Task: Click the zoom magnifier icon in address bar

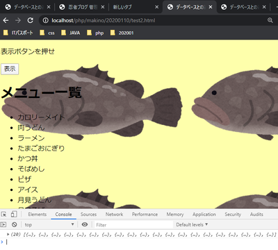Action: [x=270, y=20]
